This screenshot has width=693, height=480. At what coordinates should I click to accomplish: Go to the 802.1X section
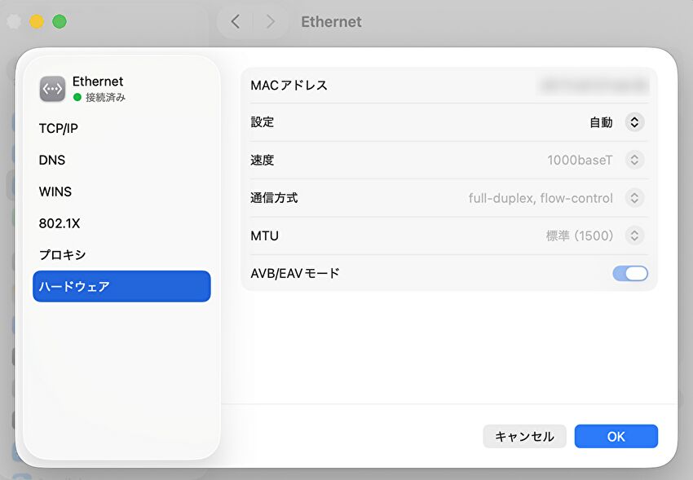tap(60, 223)
